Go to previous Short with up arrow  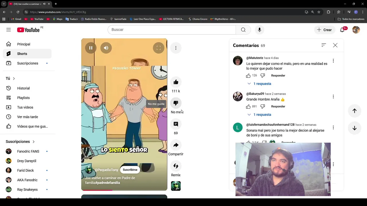point(354,111)
